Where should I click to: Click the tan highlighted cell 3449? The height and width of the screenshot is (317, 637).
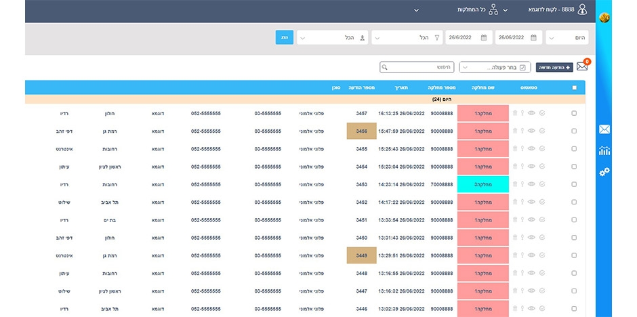pyautogui.click(x=362, y=255)
